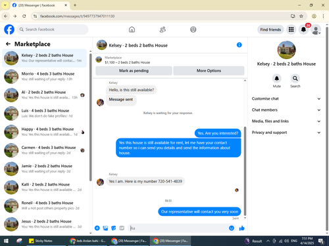
Task: Open the account profile avatar menu
Action: (x=316, y=30)
